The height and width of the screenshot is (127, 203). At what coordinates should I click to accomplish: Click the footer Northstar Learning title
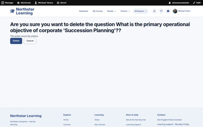tap(26, 116)
